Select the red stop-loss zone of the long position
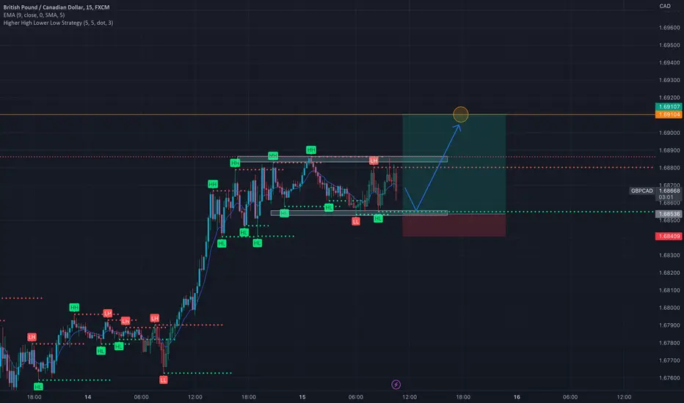The width and height of the screenshot is (684, 403). [454, 225]
